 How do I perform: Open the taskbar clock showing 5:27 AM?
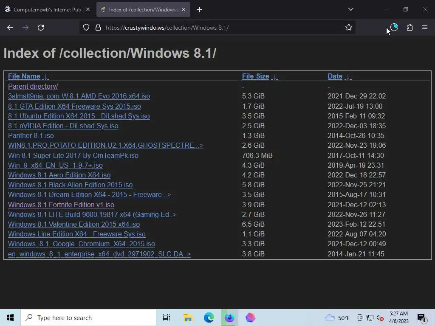pyautogui.click(x=398, y=318)
